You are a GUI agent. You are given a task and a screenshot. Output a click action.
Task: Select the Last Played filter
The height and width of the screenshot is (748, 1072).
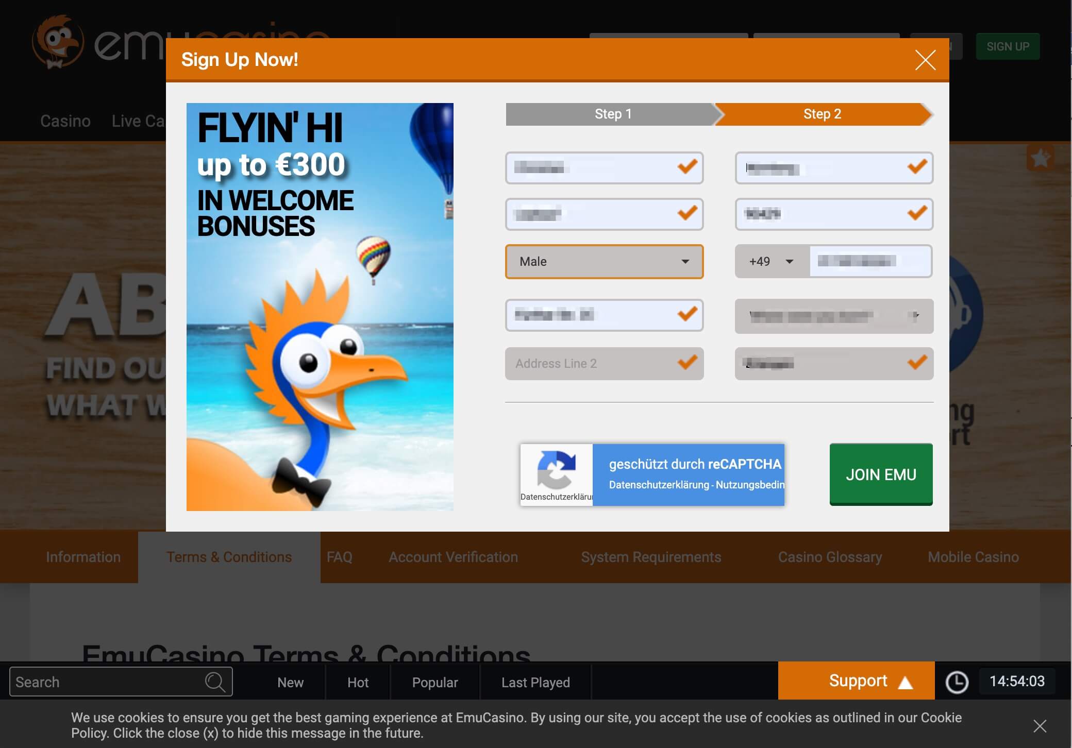tap(535, 682)
